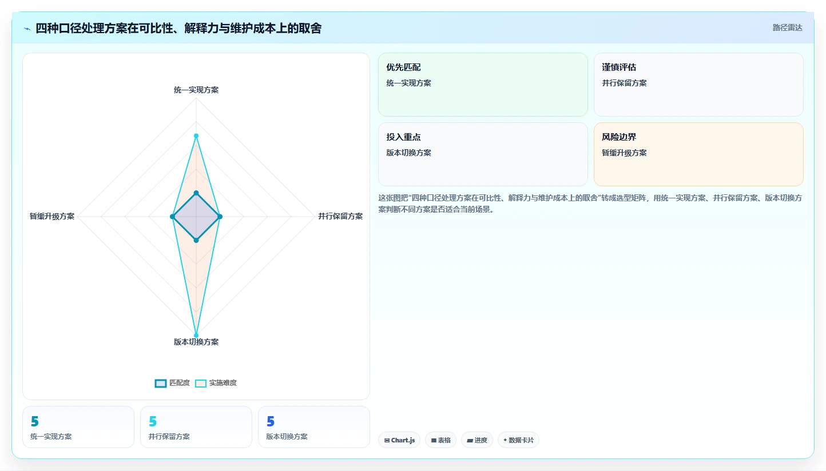Click the 数据卡片 tag chip
826x471 pixels.
(x=518, y=440)
